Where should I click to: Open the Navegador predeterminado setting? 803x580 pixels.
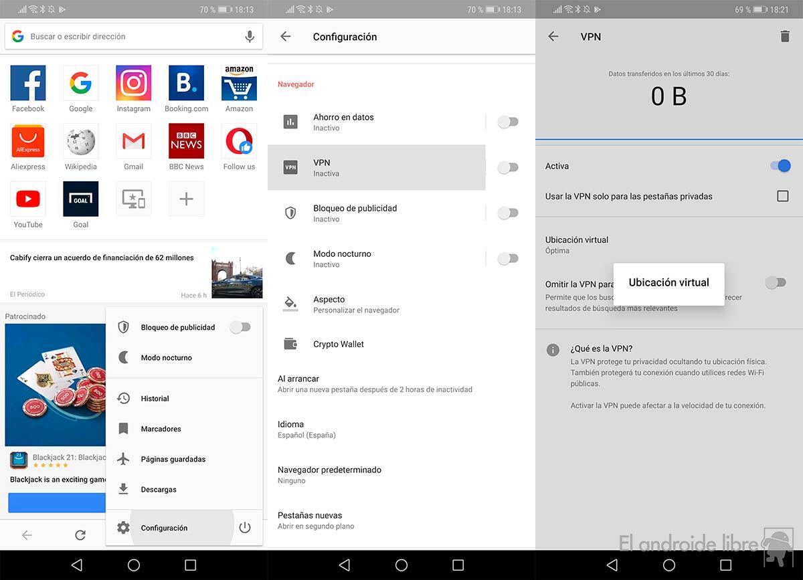tap(329, 474)
